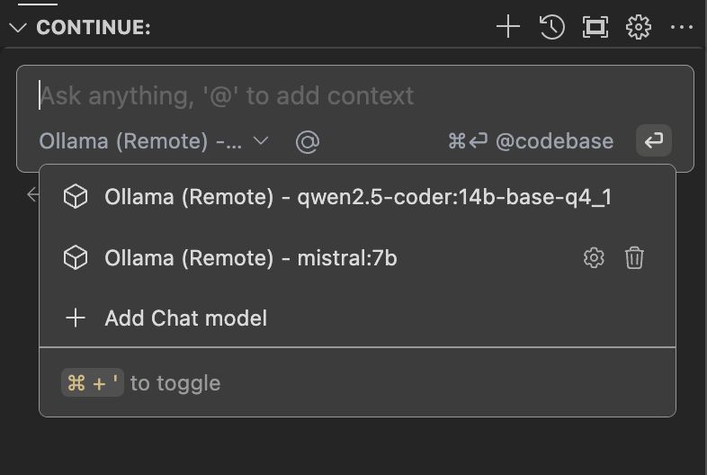Open settings gear for mistral:7b
707x475 pixels.
coord(594,258)
